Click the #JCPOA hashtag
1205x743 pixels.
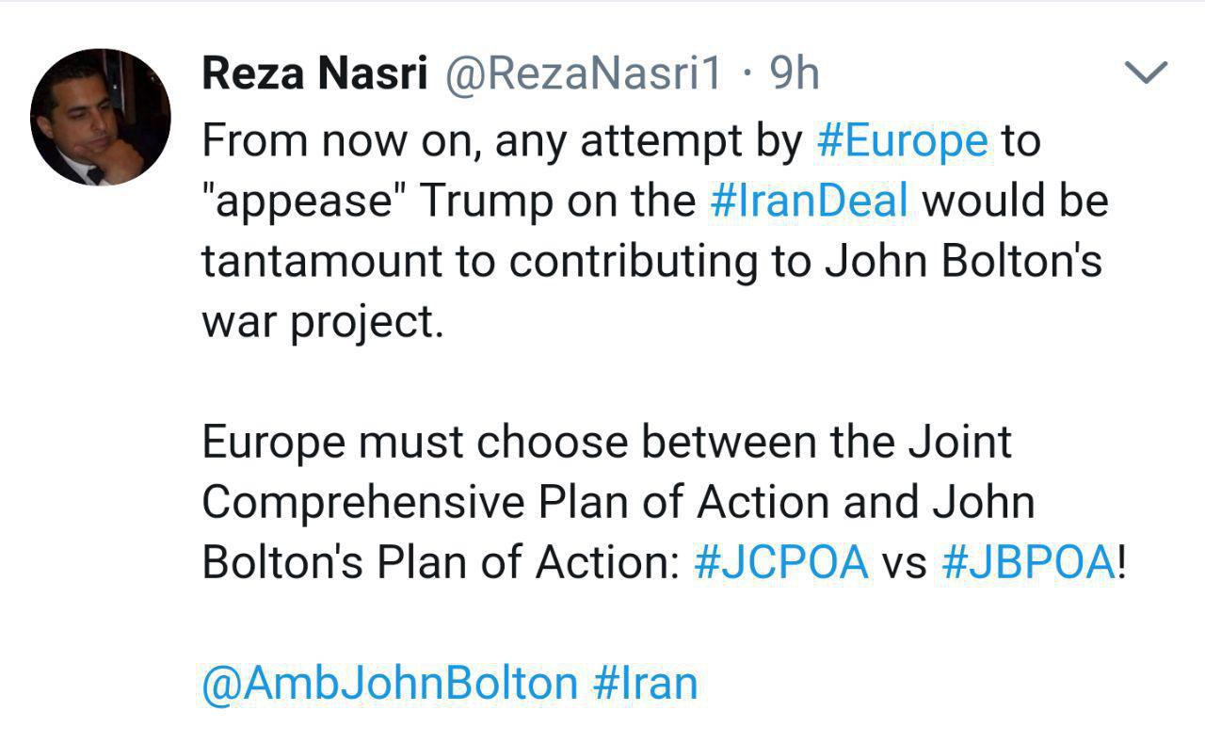[781, 563]
